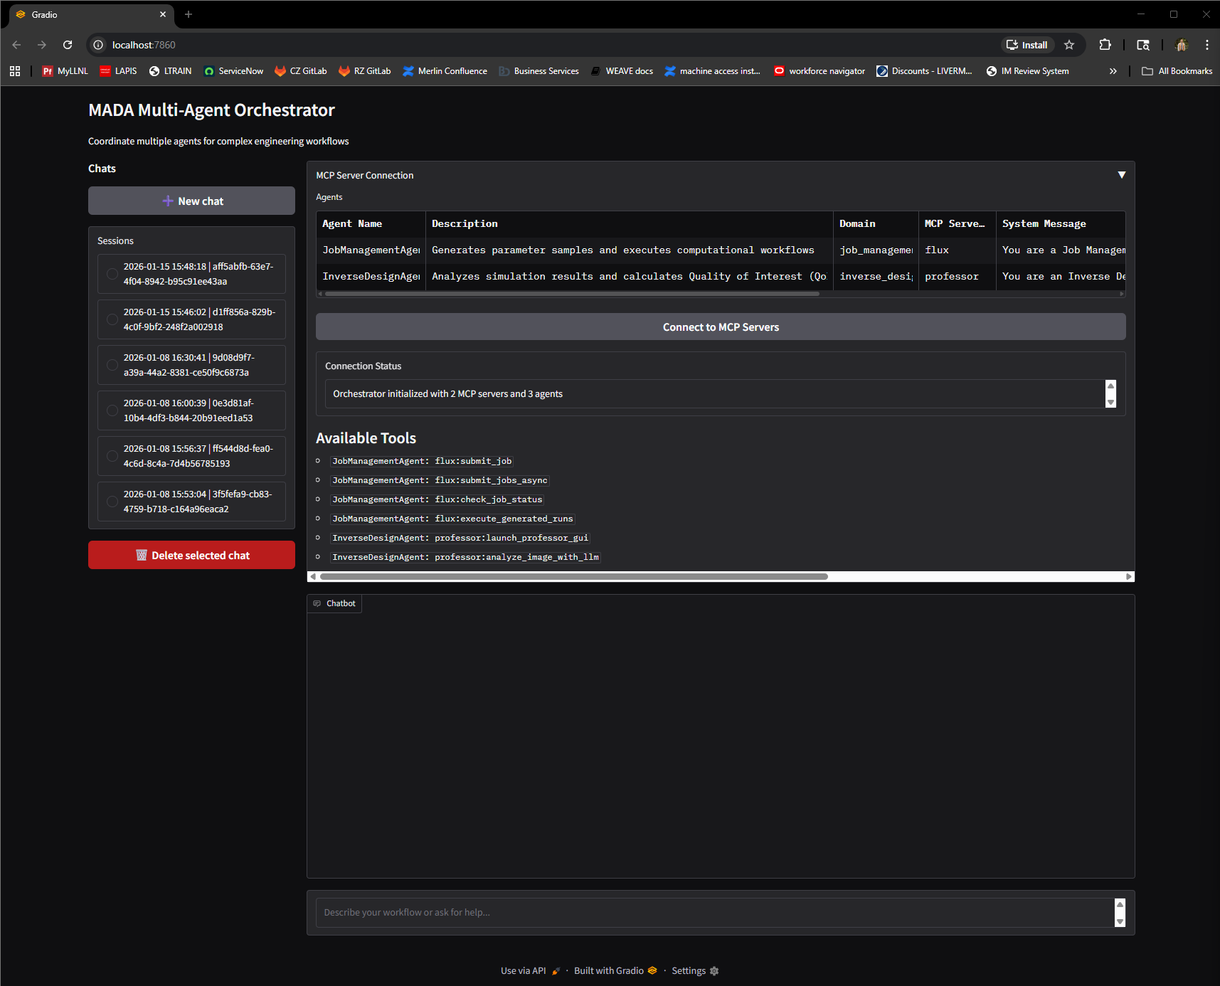Collapse the MCP Server Connection accordion arrow
Image resolution: width=1220 pixels, height=986 pixels.
coord(1121,175)
